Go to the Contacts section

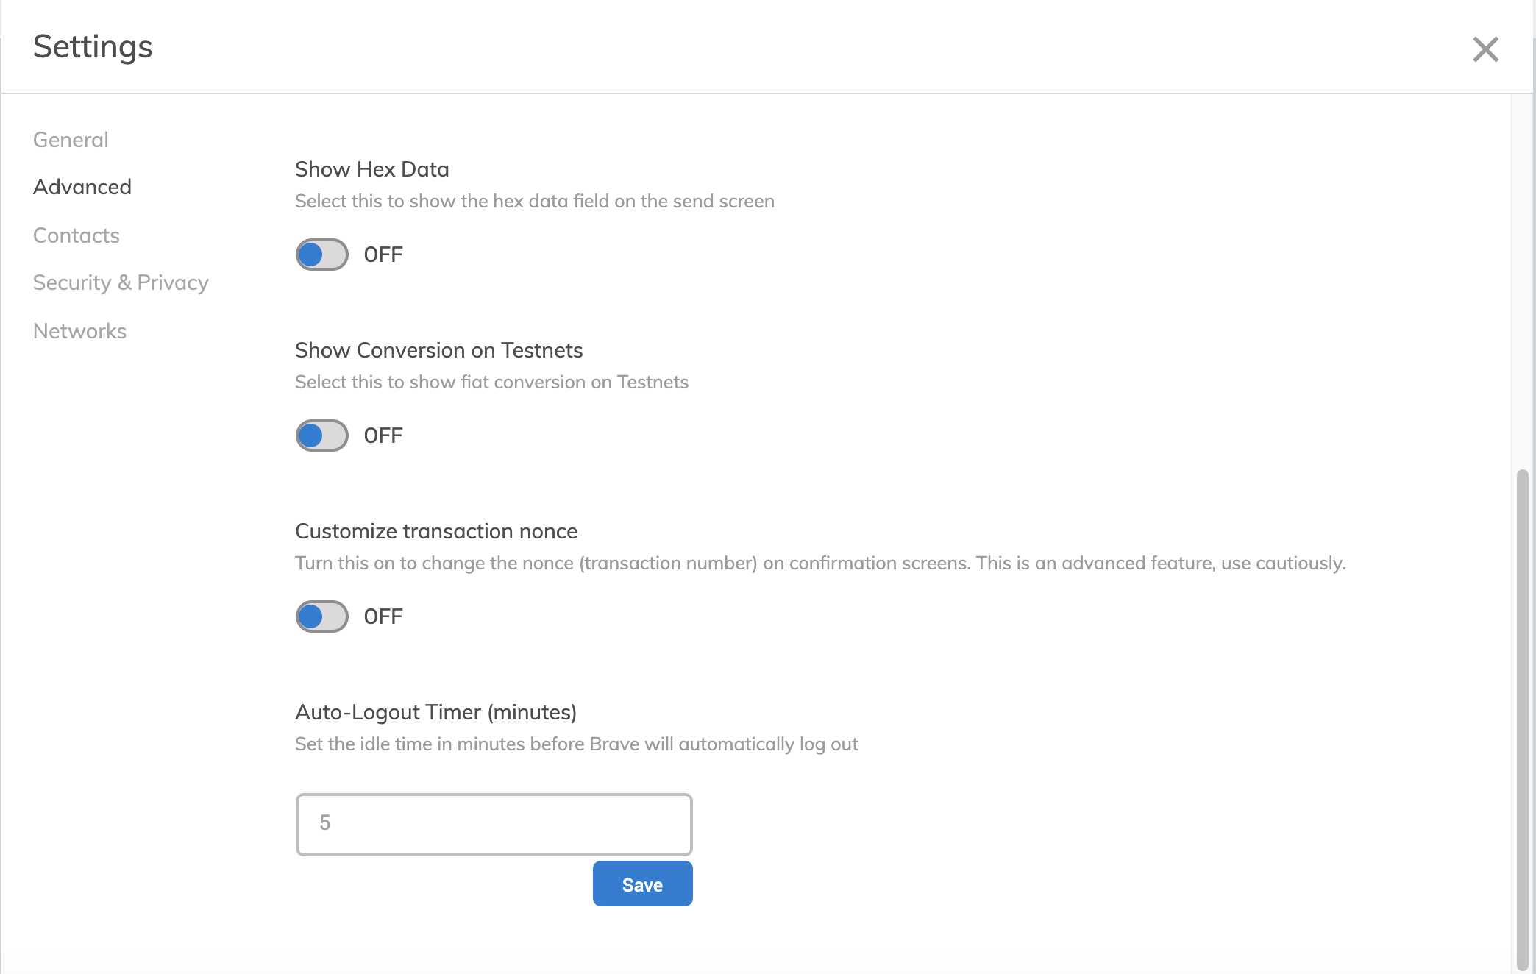pos(77,235)
